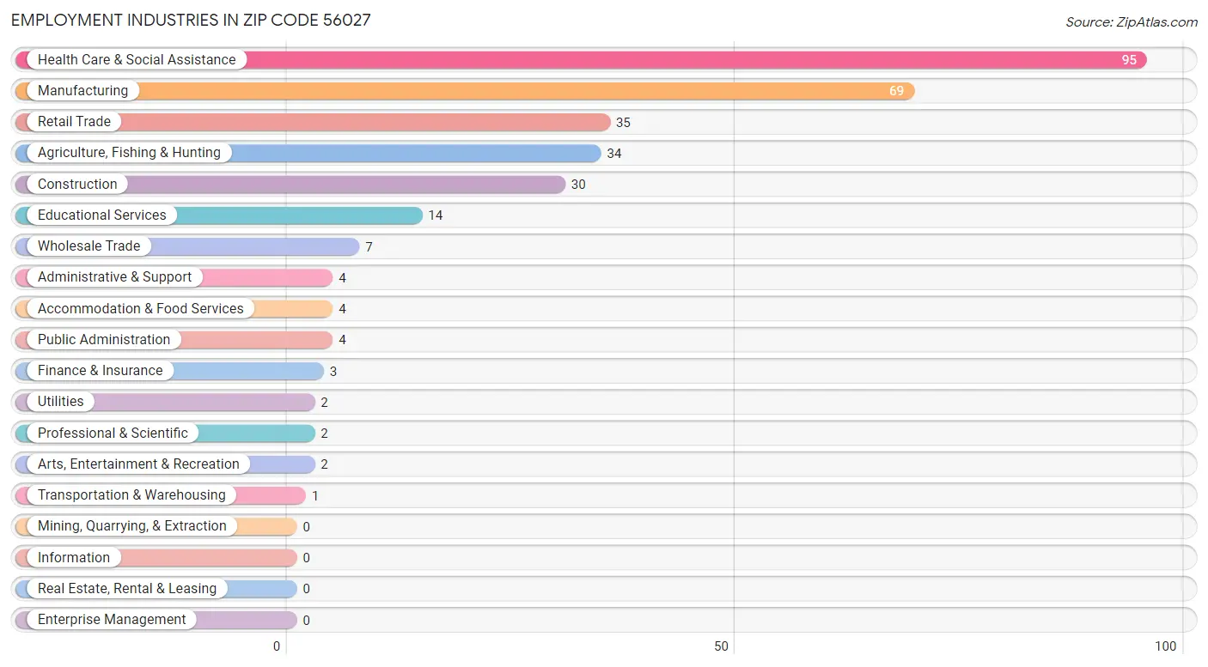Image resolution: width=1208 pixels, height=667 pixels.
Task: Click the Finance & Insurance label
Action: tap(101, 370)
